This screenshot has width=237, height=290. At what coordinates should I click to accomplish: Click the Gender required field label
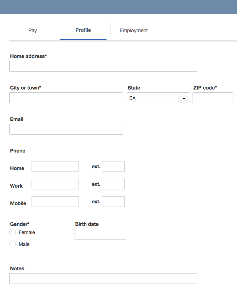20,224
